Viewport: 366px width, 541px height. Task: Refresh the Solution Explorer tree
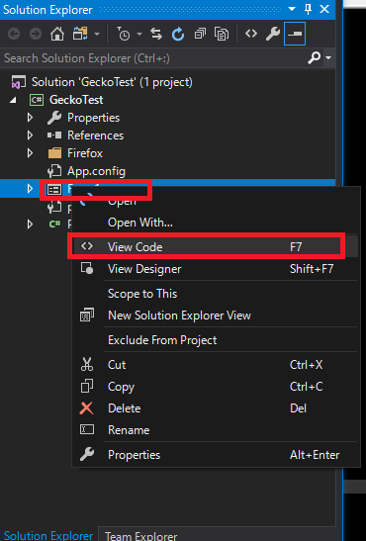pyautogui.click(x=178, y=34)
